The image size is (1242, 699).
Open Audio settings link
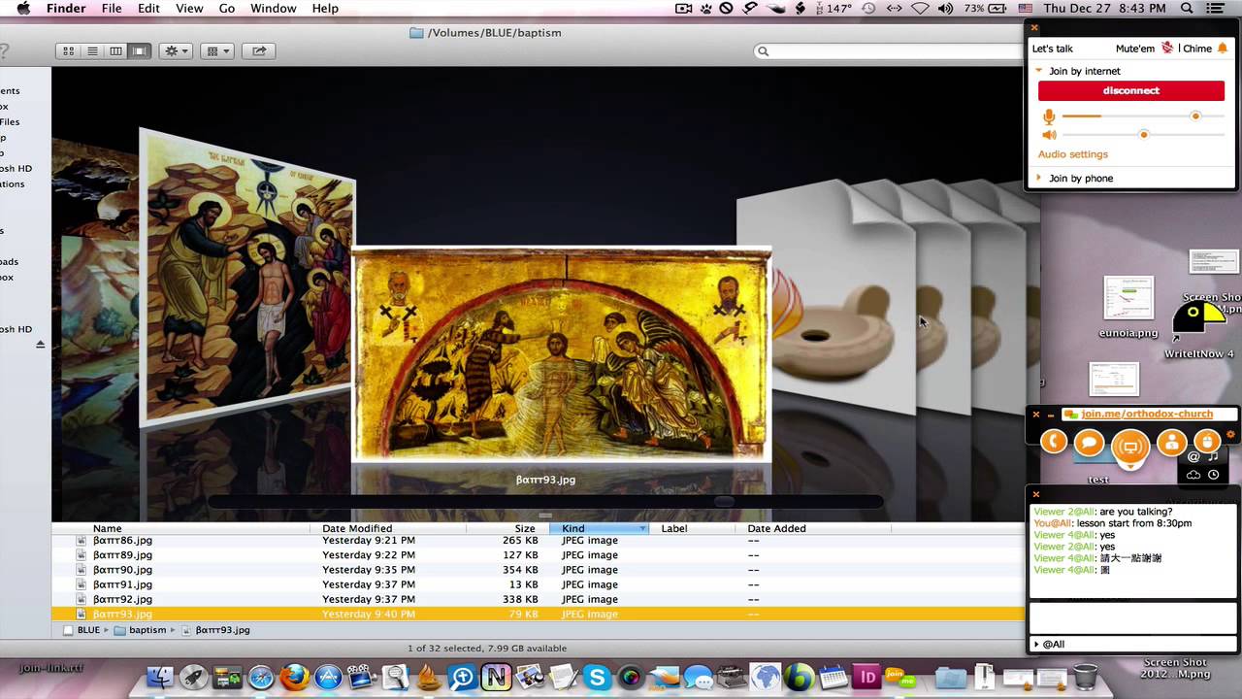point(1072,154)
